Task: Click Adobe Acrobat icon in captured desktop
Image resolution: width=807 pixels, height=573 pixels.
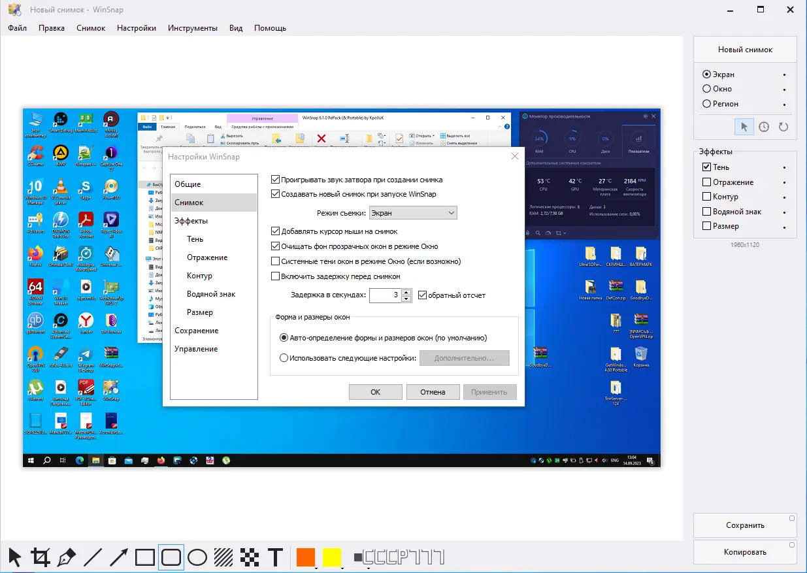Action: click(x=86, y=221)
